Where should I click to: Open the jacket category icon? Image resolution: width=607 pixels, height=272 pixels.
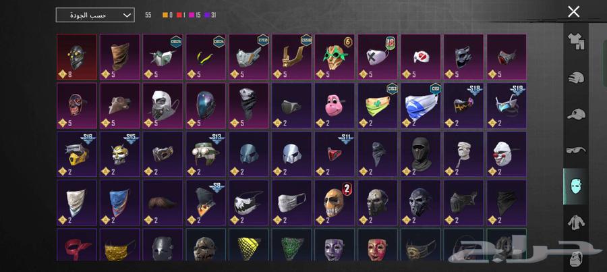[x=576, y=223]
